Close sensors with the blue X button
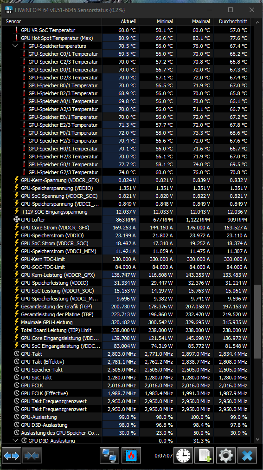263x470 pixels. click(x=247, y=456)
